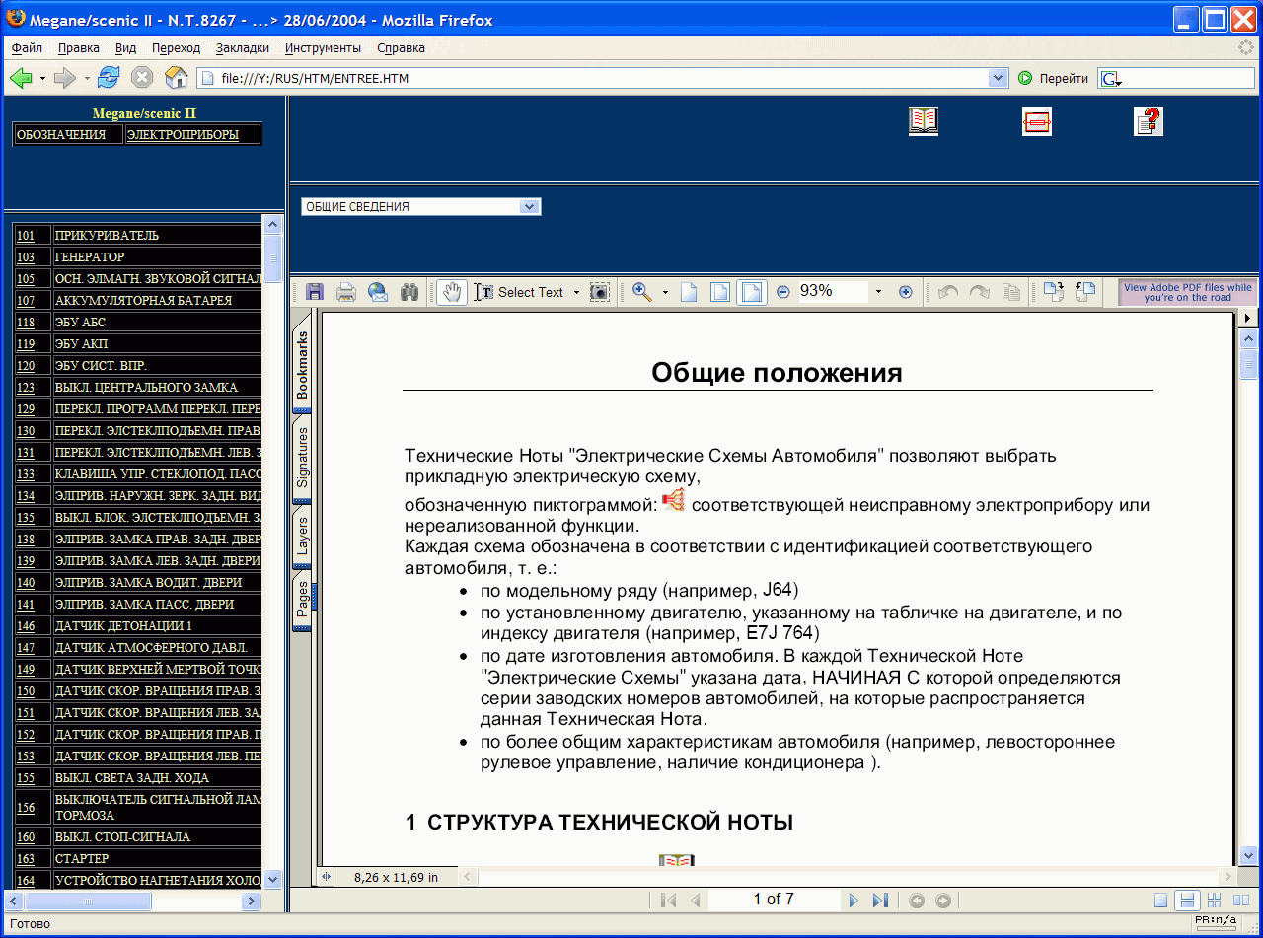Expand the address bar URL dropdown

pos(998,78)
